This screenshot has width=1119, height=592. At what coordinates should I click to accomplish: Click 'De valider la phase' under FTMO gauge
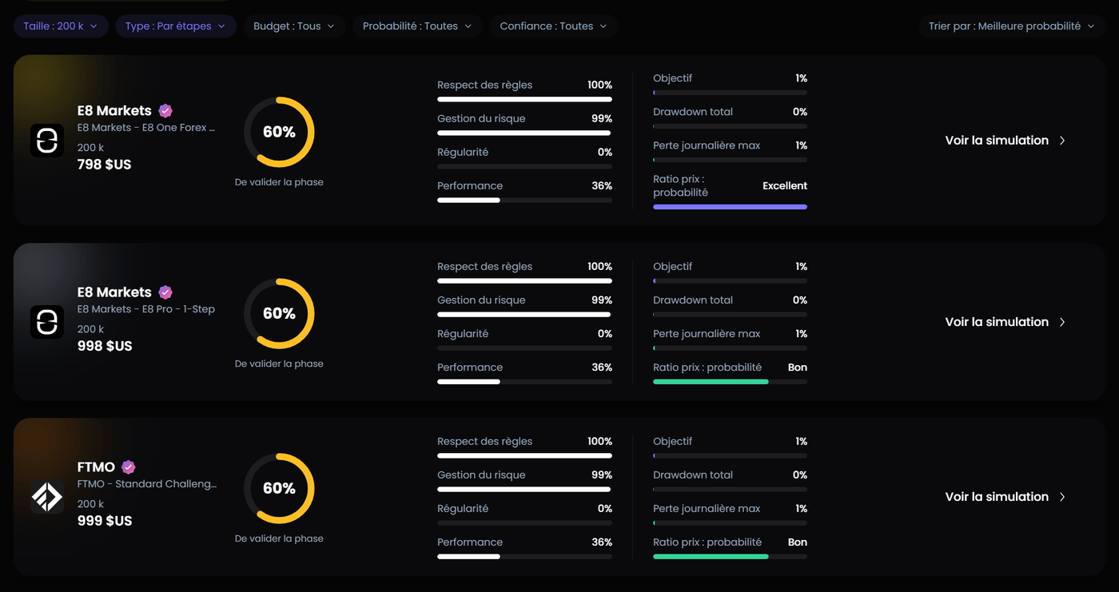coord(279,538)
